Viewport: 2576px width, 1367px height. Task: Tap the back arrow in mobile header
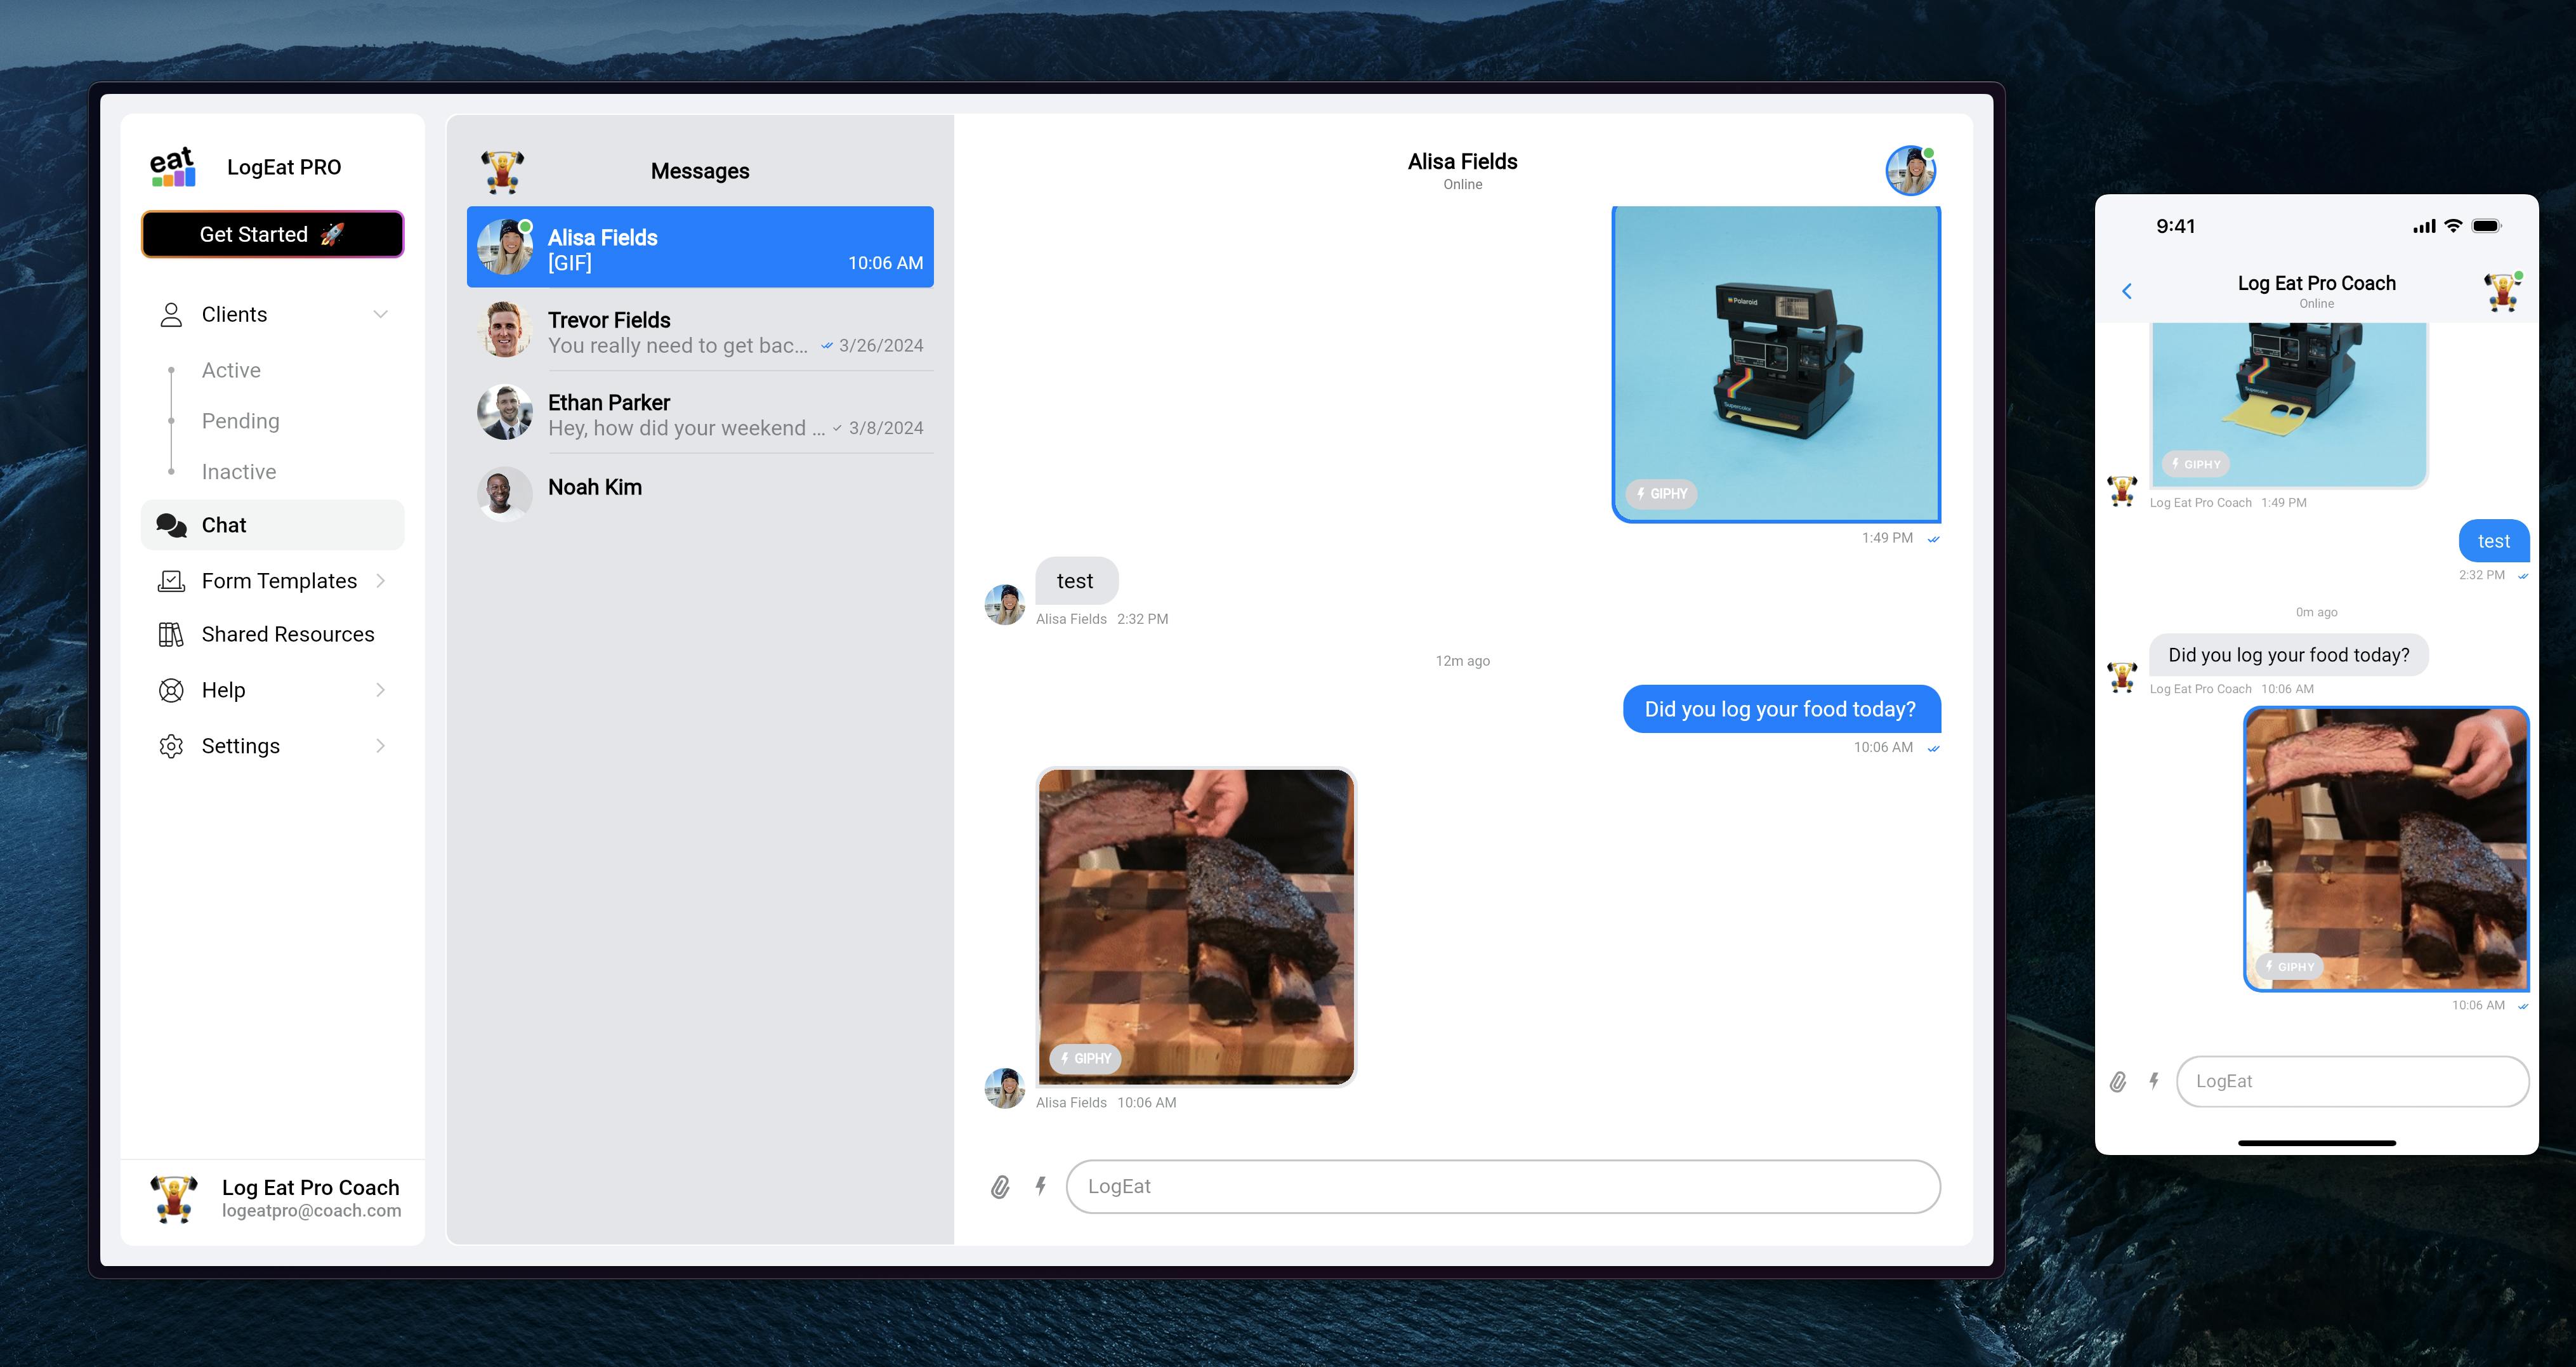tap(2127, 291)
